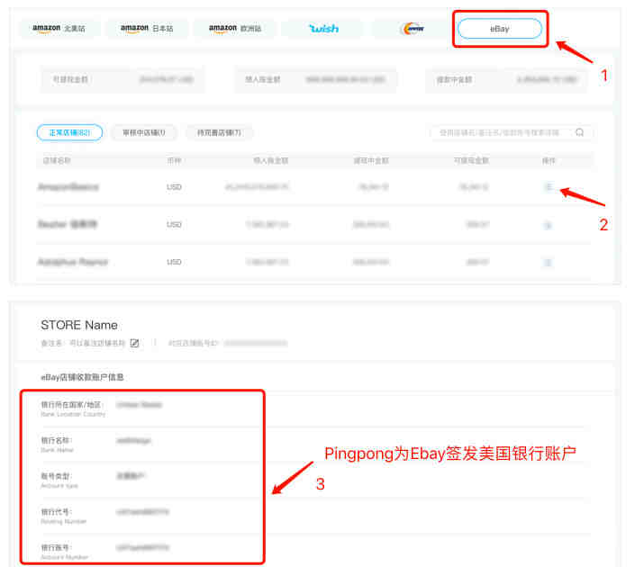Image resolution: width=635 pixels, height=567 pixels.
Task: Click the Adolphus store name
Action: coord(73,262)
